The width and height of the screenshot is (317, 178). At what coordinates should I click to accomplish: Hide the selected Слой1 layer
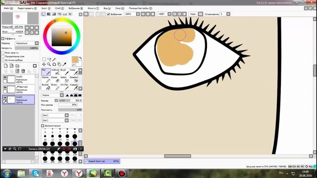(5, 98)
